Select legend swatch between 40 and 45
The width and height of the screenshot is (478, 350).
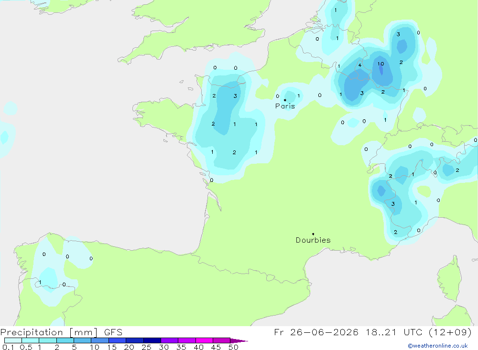coord(204,340)
